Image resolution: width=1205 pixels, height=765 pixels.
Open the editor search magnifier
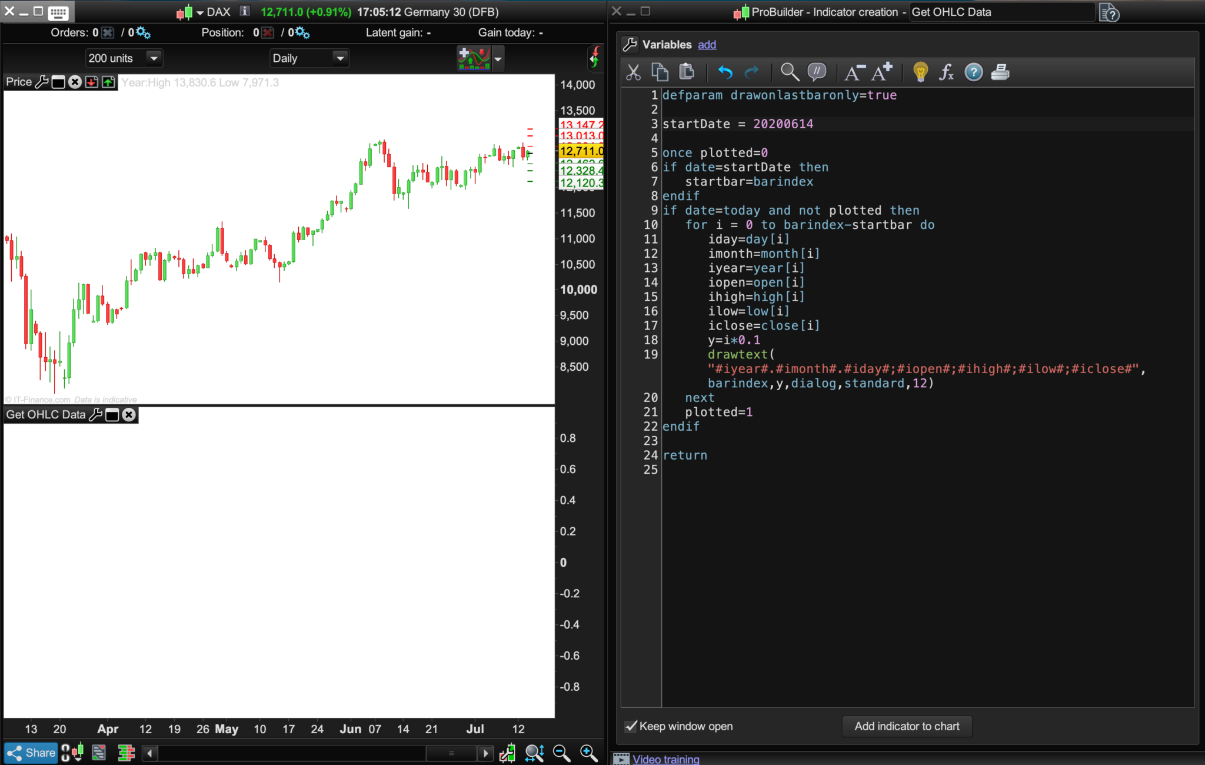(790, 72)
